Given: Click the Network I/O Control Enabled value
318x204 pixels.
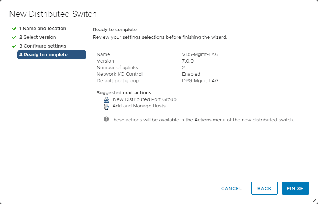Looking at the screenshot, I should click(x=191, y=74).
